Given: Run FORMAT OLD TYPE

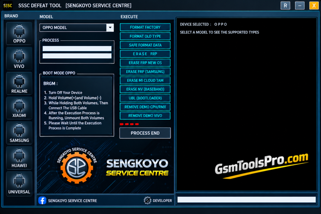Looking at the screenshot, I should pyautogui.click(x=145, y=36).
